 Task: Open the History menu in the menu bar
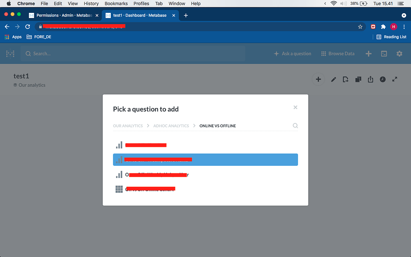91,4
